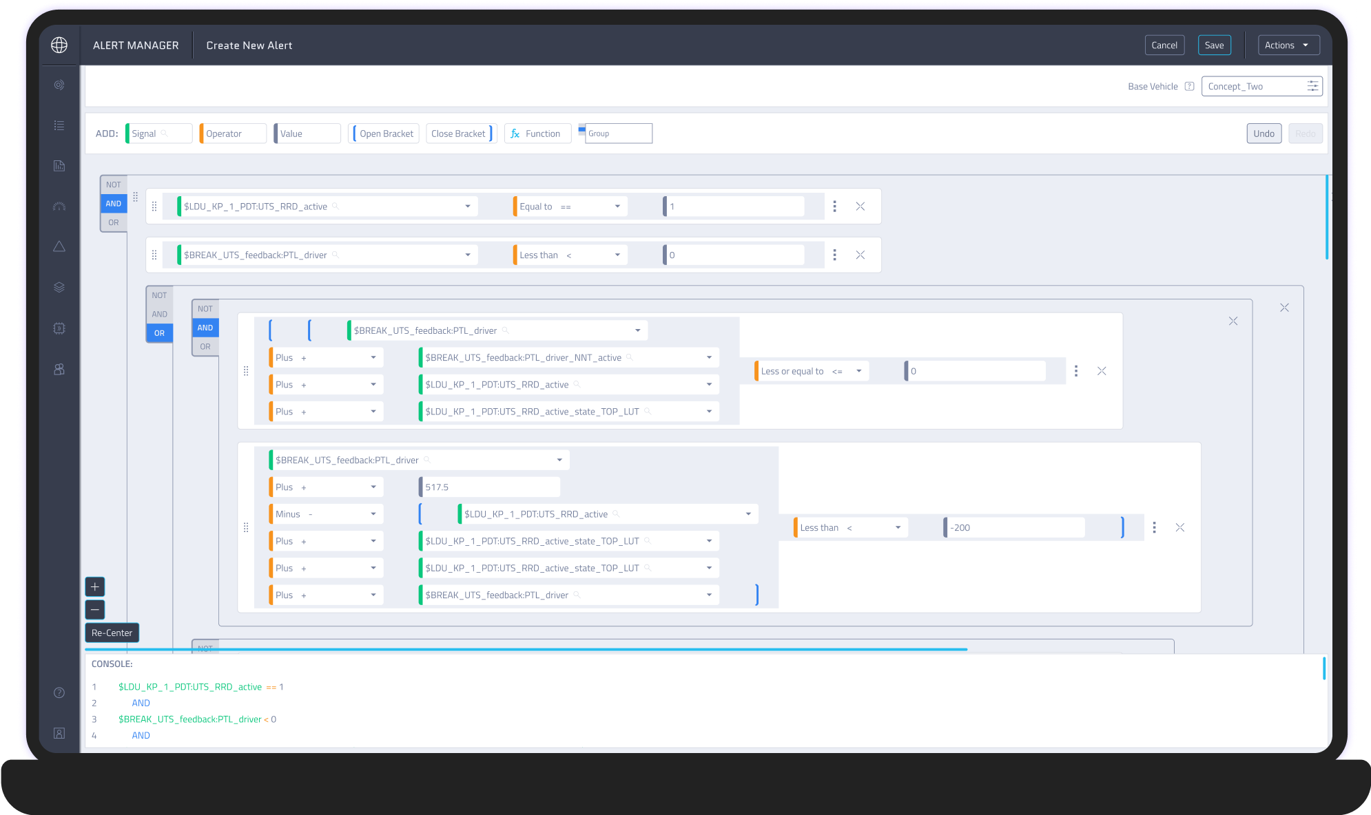Screen dimensions: 1371x815
Task: Open the list view sidebar icon
Action: point(59,125)
